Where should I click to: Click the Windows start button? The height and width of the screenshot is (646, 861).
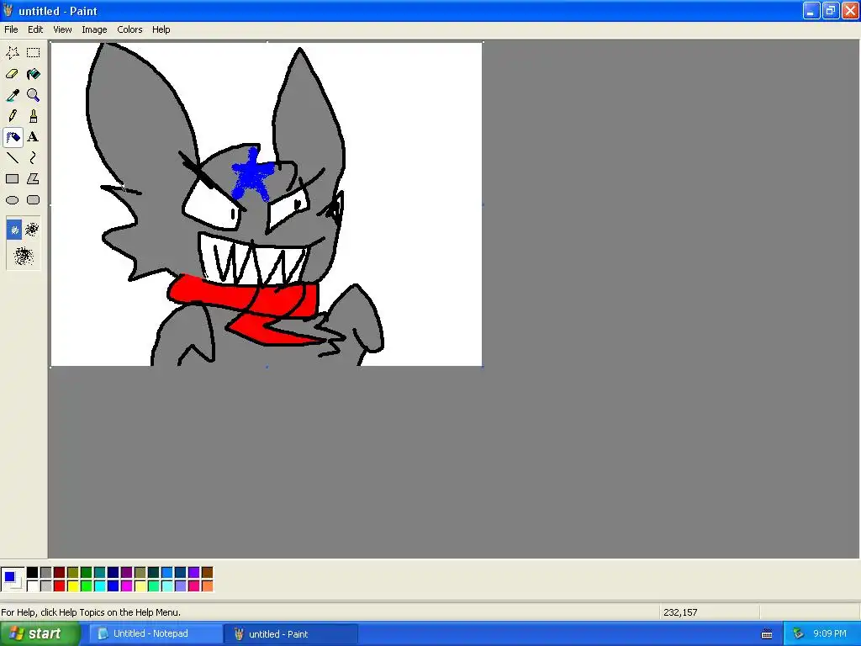(39, 634)
